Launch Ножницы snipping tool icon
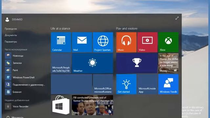Image resolution: width=210 pixels, height=118 pixels. (x=8, y=55)
